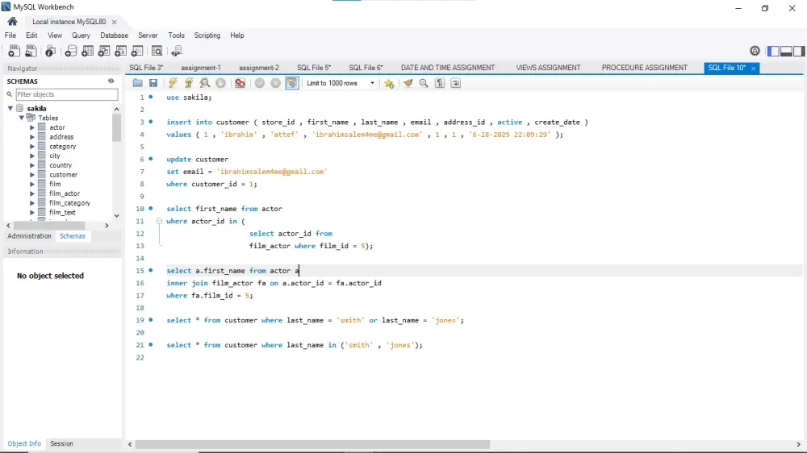
Task: Collapse the sakila schema tree
Action: point(10,108)
